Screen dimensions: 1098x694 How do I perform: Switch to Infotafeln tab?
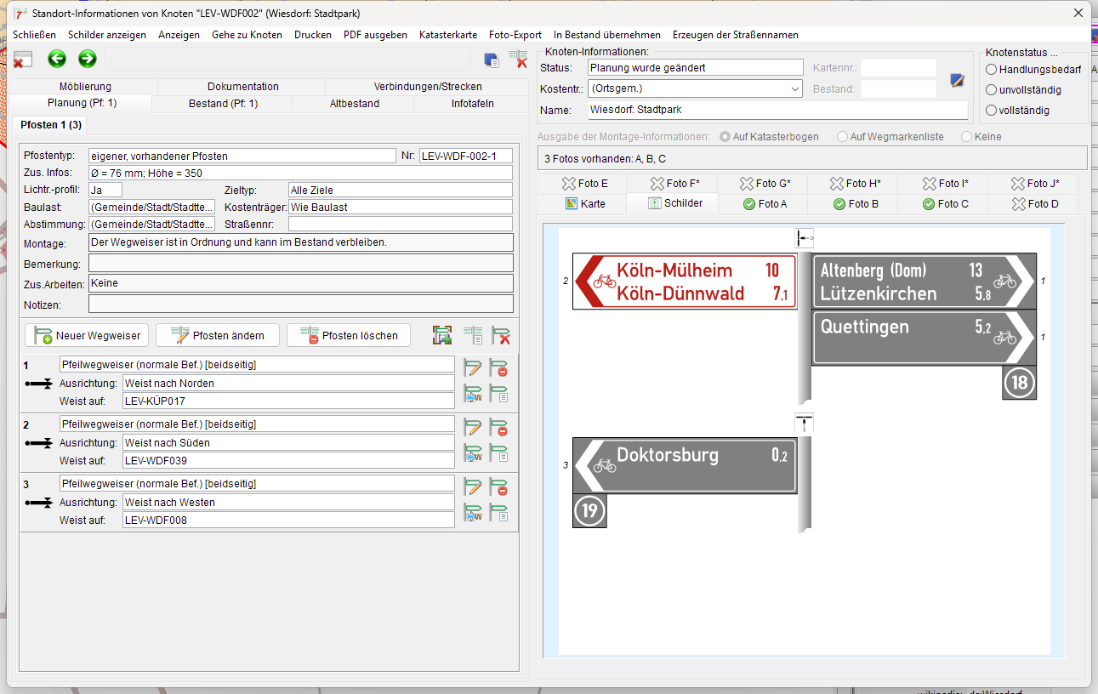[x=472, y=104]
